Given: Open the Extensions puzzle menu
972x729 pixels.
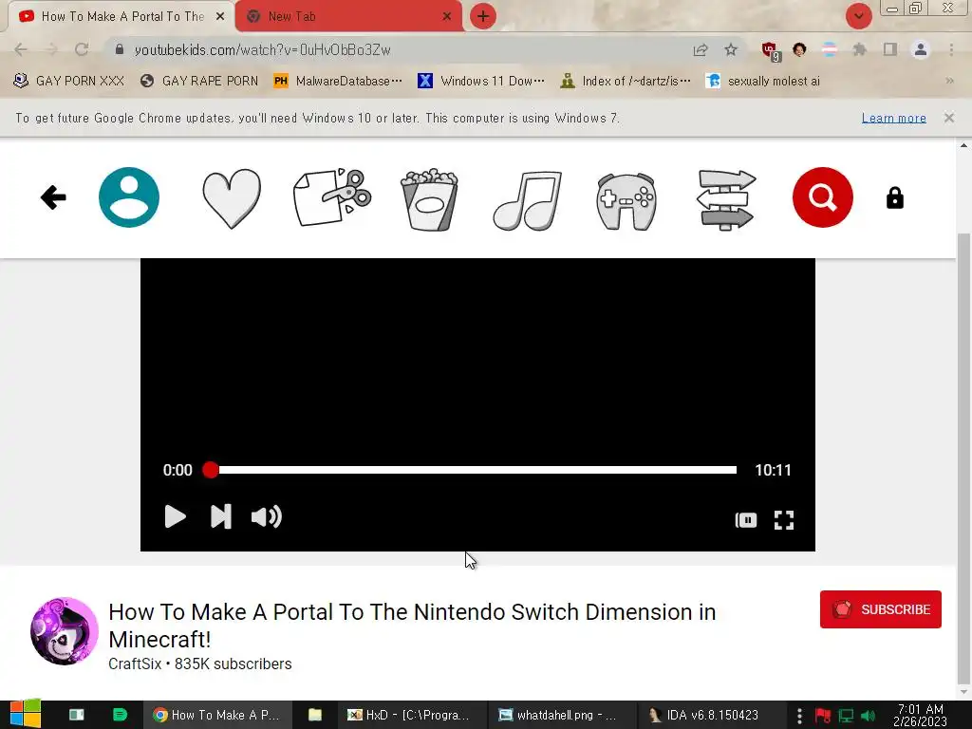Looking at the screenshot, I should (x=859, y=49).
